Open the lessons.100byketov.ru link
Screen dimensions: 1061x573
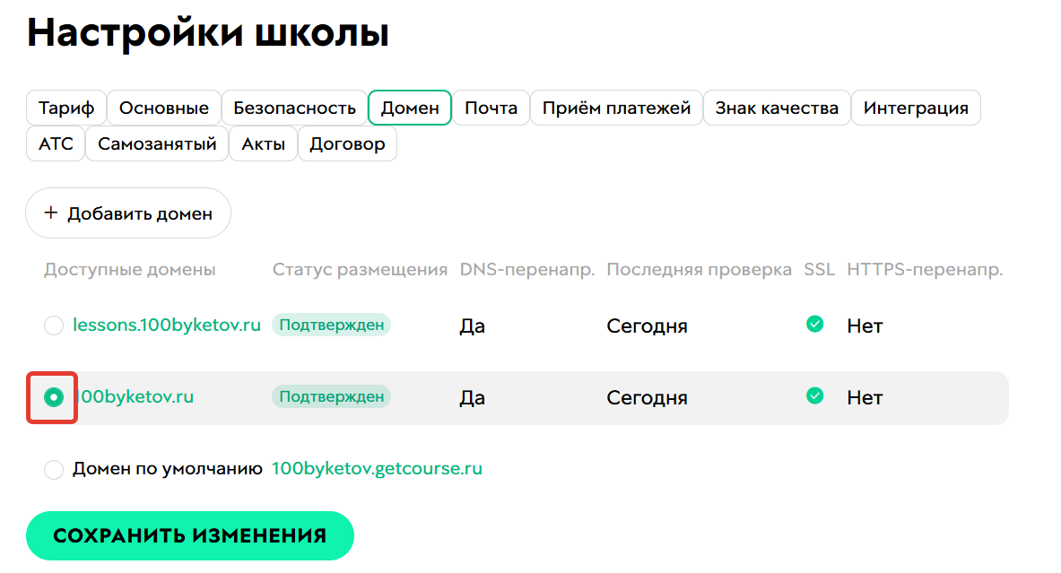point(167,325)
